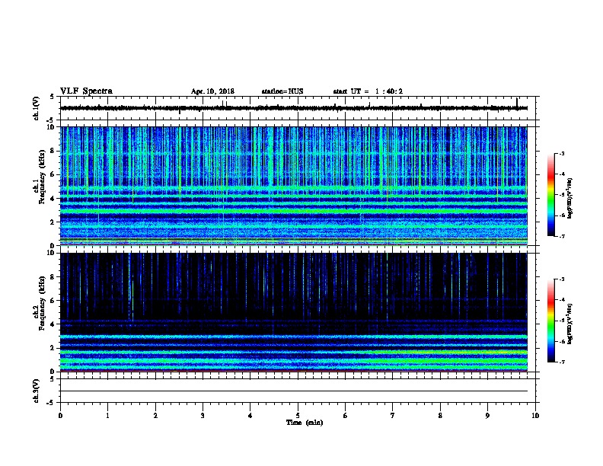Click the log(PSD) label beside ch.2 color bar

click(x=570, y=324)
